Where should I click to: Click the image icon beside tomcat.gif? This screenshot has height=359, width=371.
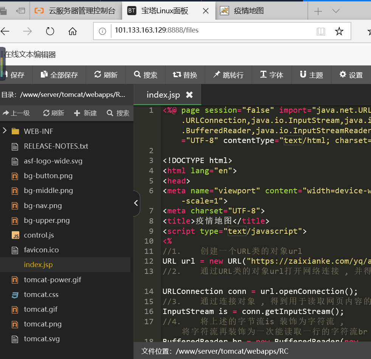(15, 309)
